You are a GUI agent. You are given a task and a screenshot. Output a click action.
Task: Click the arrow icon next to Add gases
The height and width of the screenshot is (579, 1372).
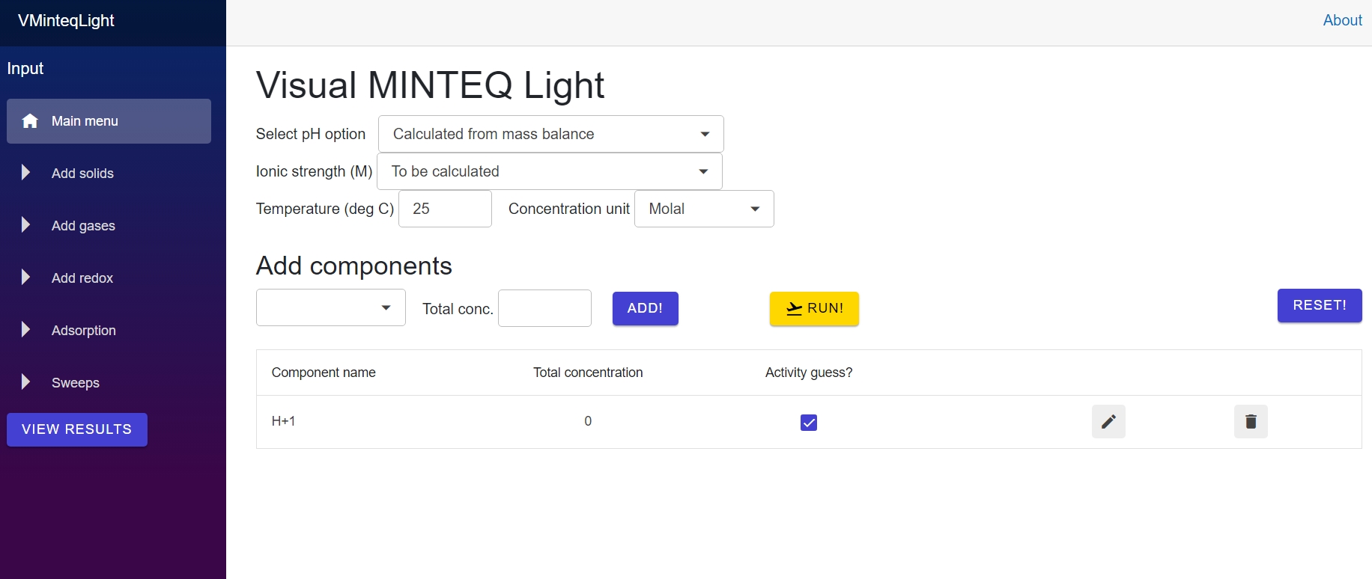(x=26, y=225)
